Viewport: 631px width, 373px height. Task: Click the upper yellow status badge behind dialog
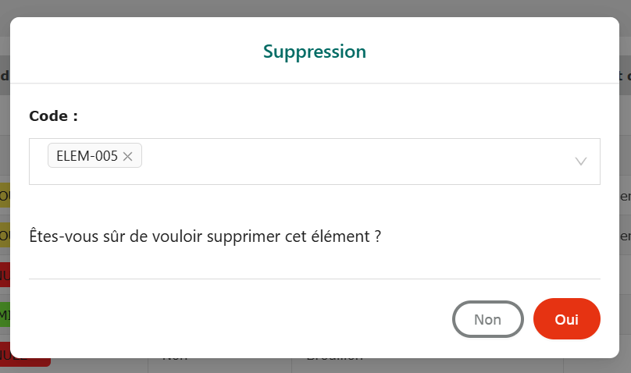click(4, 195)
